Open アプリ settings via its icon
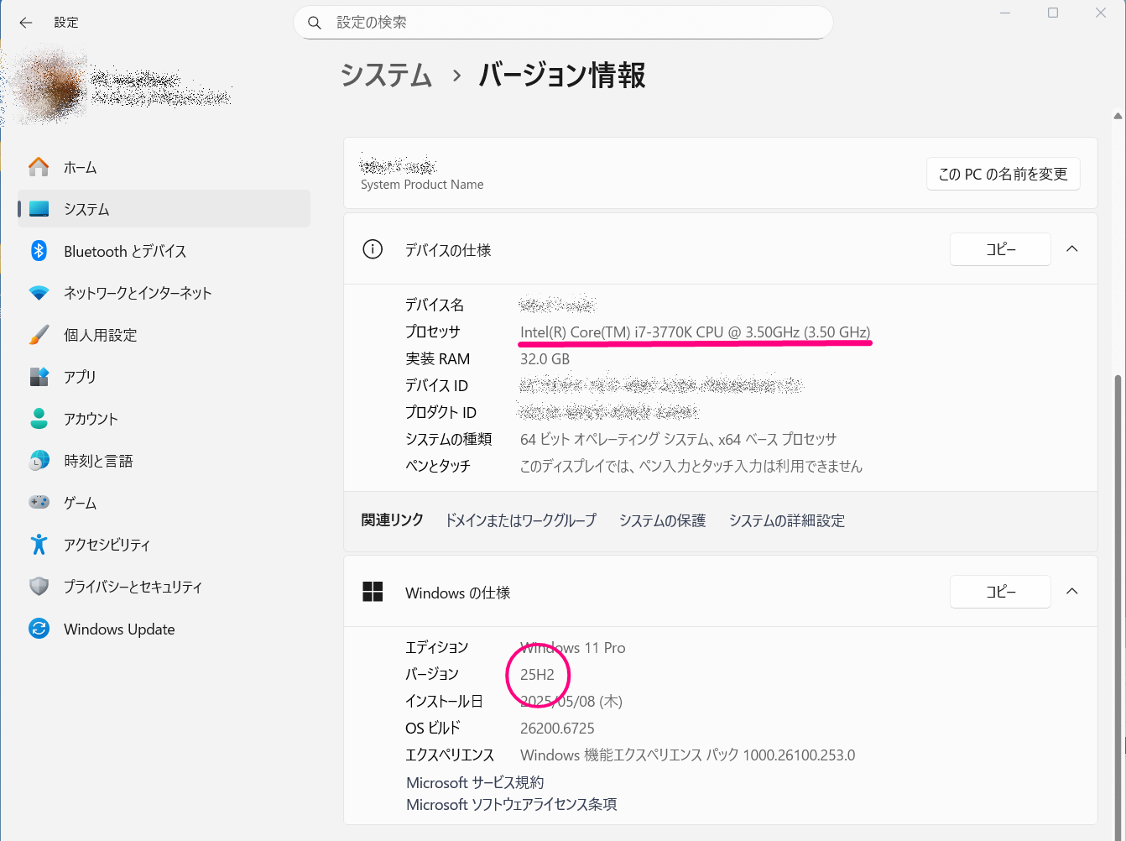 click(x=39, y=377)
